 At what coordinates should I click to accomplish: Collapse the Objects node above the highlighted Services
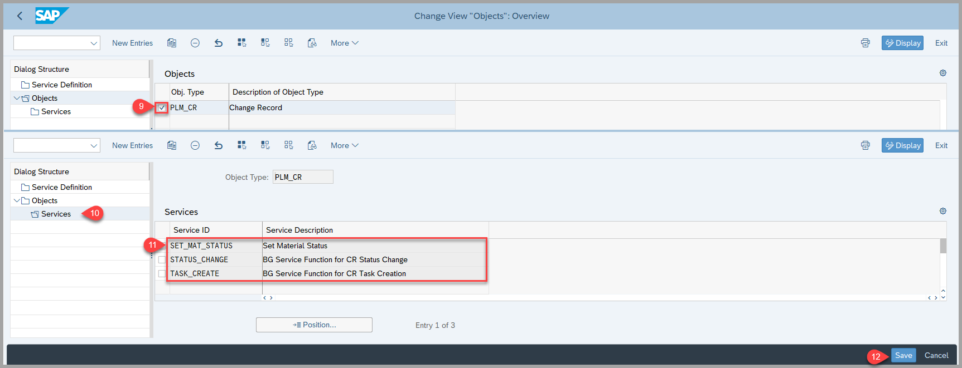click(x=17, y=200)
